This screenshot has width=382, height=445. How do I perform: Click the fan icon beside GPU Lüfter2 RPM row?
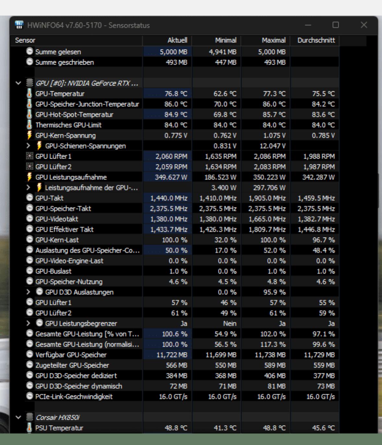click(29, 166)
